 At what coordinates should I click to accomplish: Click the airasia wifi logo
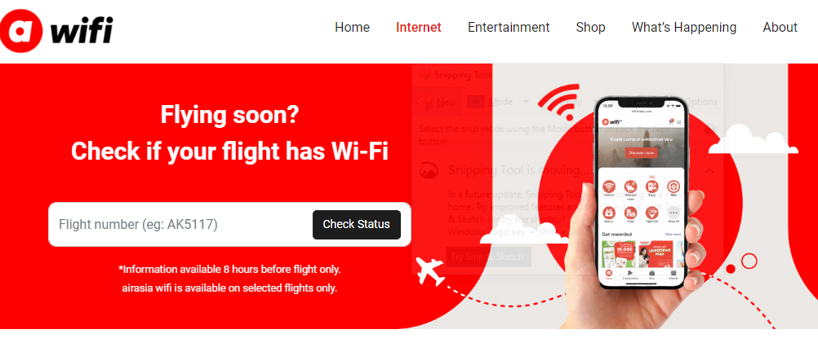click(56, 32)
